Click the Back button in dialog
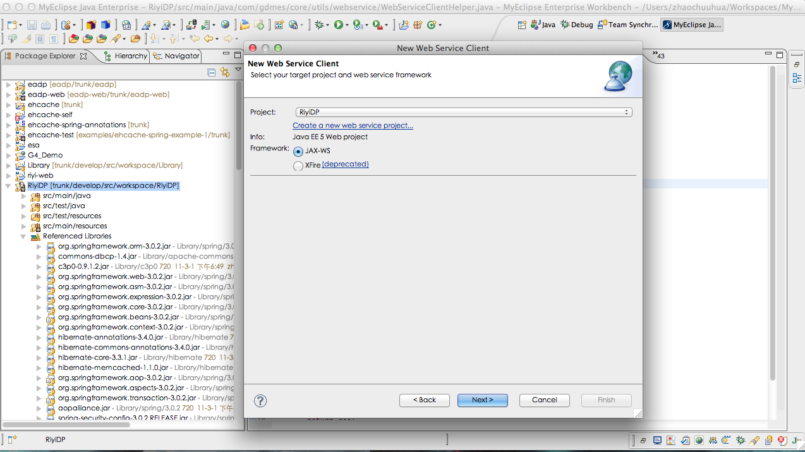The height and width of the screenshot is (452, 805). coord(425,400)
